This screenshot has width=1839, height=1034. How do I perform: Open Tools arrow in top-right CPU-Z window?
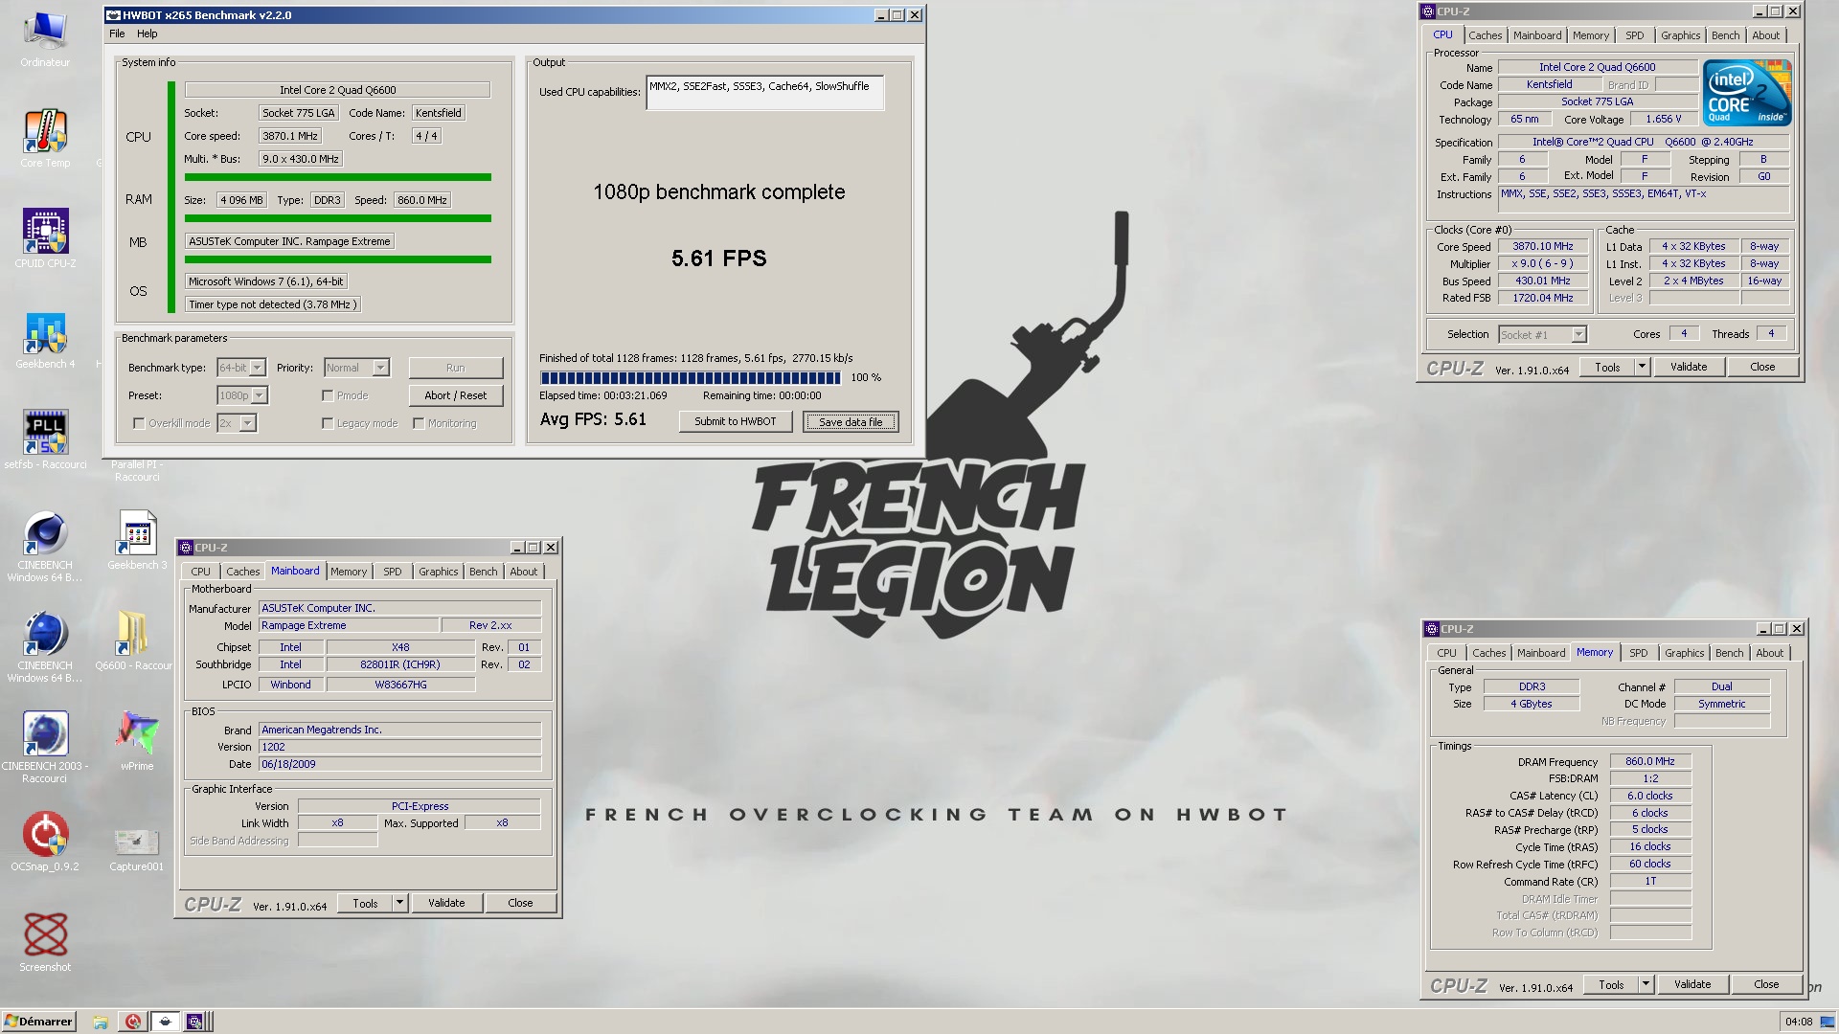pyautogui.click(x=1642, y=367)
